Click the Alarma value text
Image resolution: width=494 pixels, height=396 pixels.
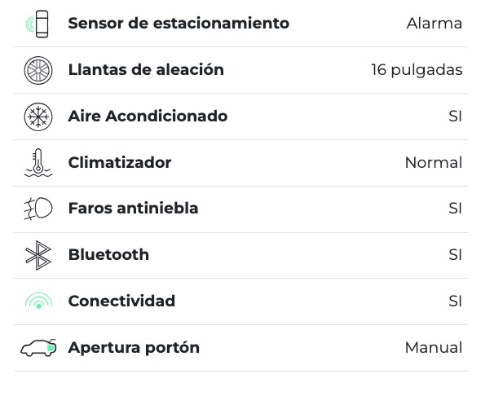tap(434, 24)
